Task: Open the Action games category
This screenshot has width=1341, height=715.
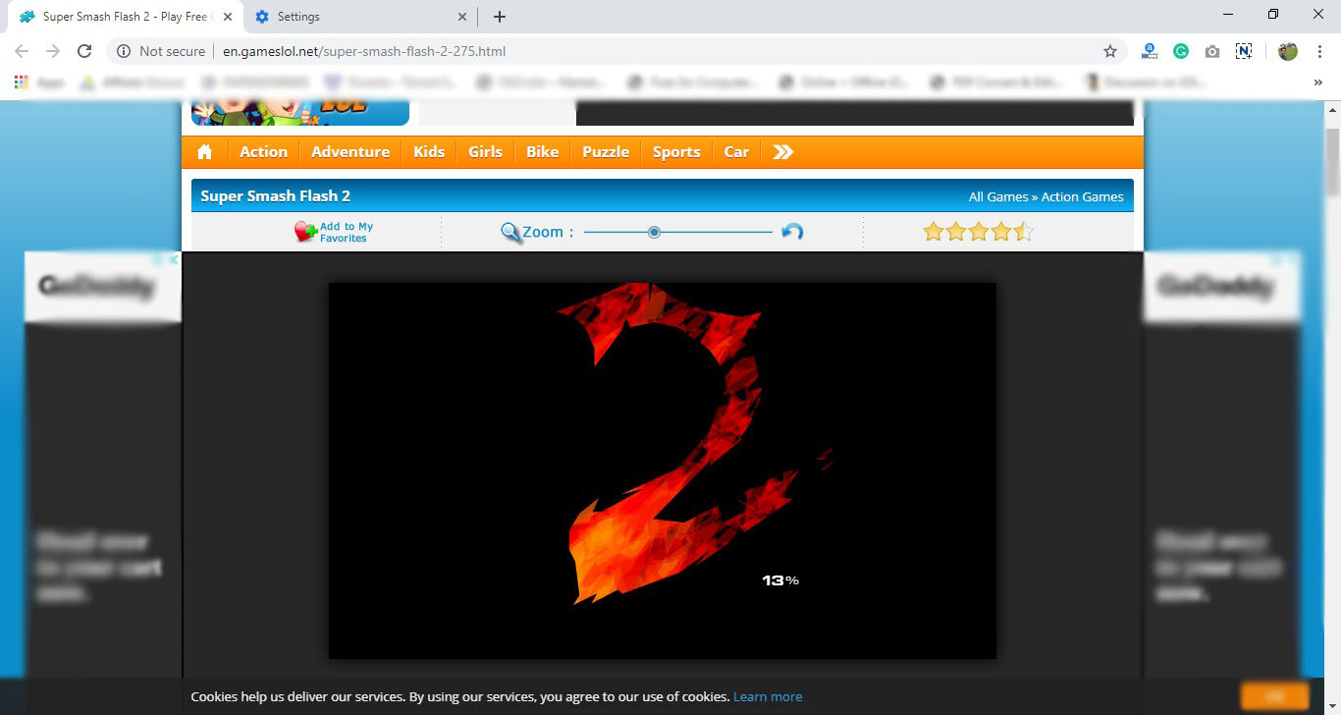Action: [263, 151]
